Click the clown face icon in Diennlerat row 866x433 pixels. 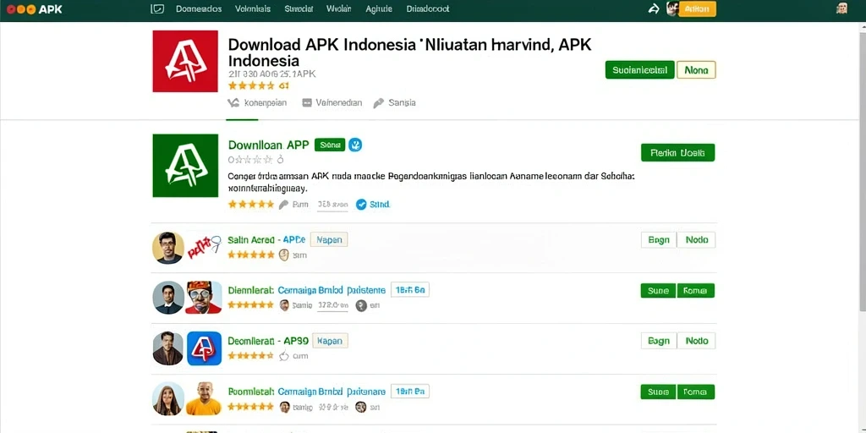203,297
